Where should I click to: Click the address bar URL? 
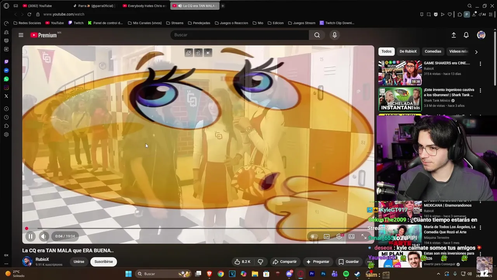(64, 14)
